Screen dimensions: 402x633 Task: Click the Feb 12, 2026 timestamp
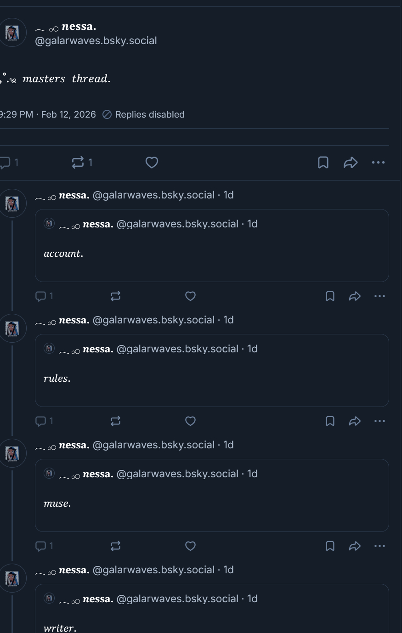(x=68, y=115)
